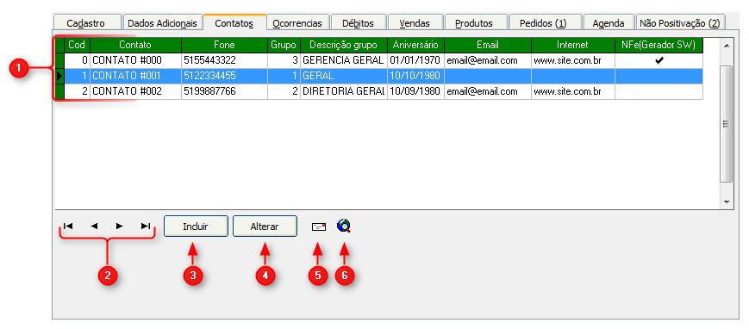The image size is (749, 329).
Task: Click the Descrição grupo column header
Action: tap(343, 45)
